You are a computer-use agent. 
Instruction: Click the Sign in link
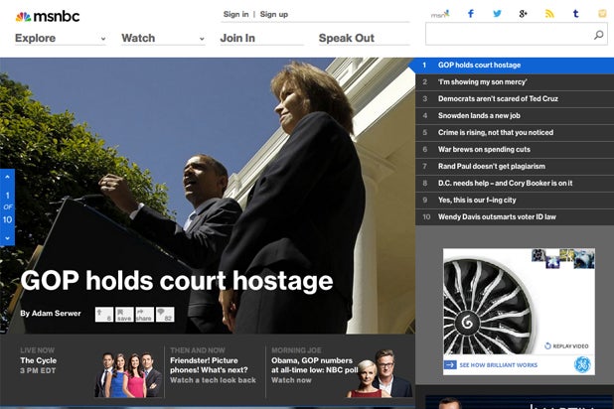[235, 14]
